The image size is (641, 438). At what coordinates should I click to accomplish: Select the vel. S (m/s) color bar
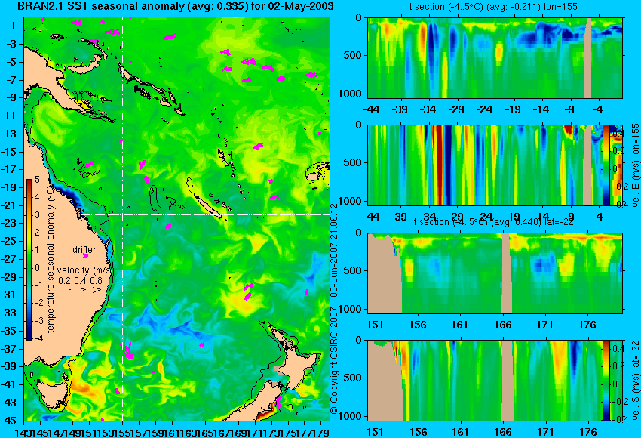tap(606, 380)
